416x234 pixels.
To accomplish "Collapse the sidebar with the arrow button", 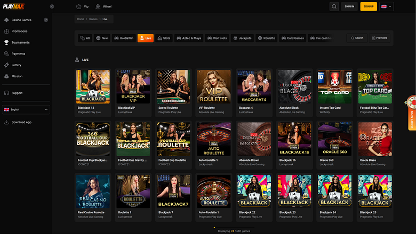I will click(52, 6).
